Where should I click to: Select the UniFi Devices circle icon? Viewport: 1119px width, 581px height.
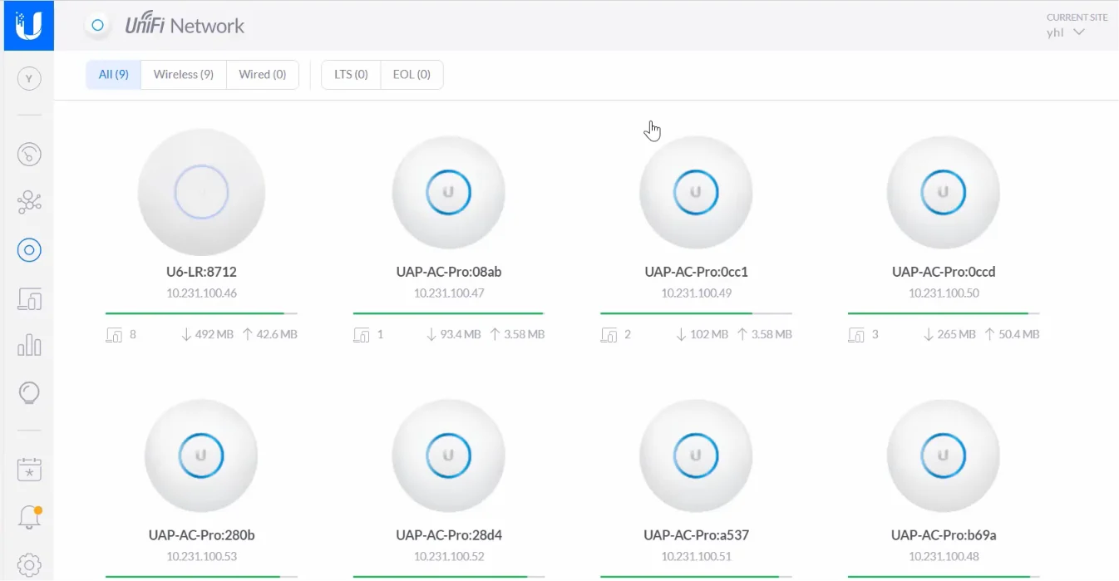pyautogui.click(x=29, y=250)
